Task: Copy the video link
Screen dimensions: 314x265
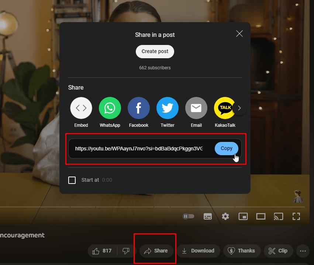Action: (227, 149)
